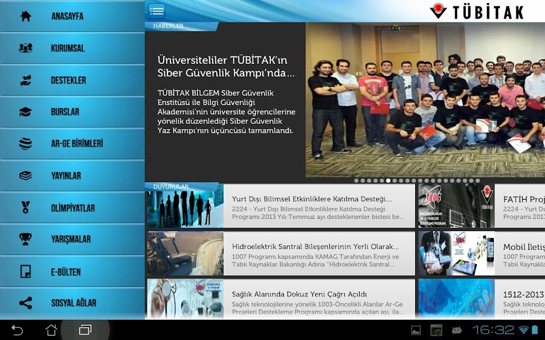Select AR-GE Birimleri globe icon
The image size is (545, 340).
[x=26, y=143]
